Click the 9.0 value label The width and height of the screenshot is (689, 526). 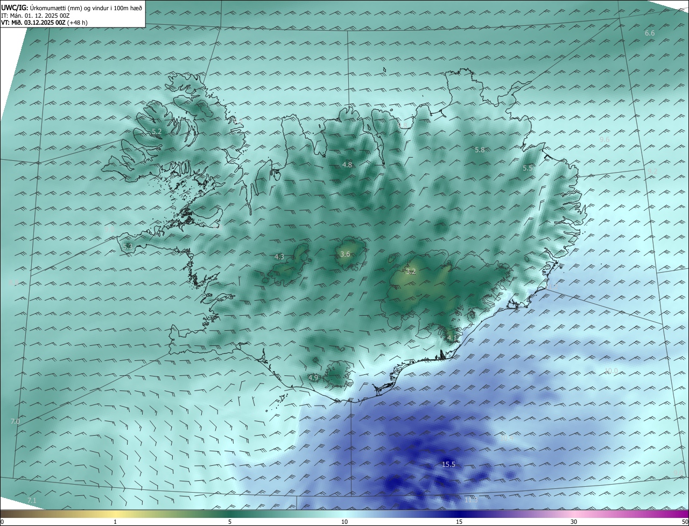pyautogui.click(x=678, y=473)
